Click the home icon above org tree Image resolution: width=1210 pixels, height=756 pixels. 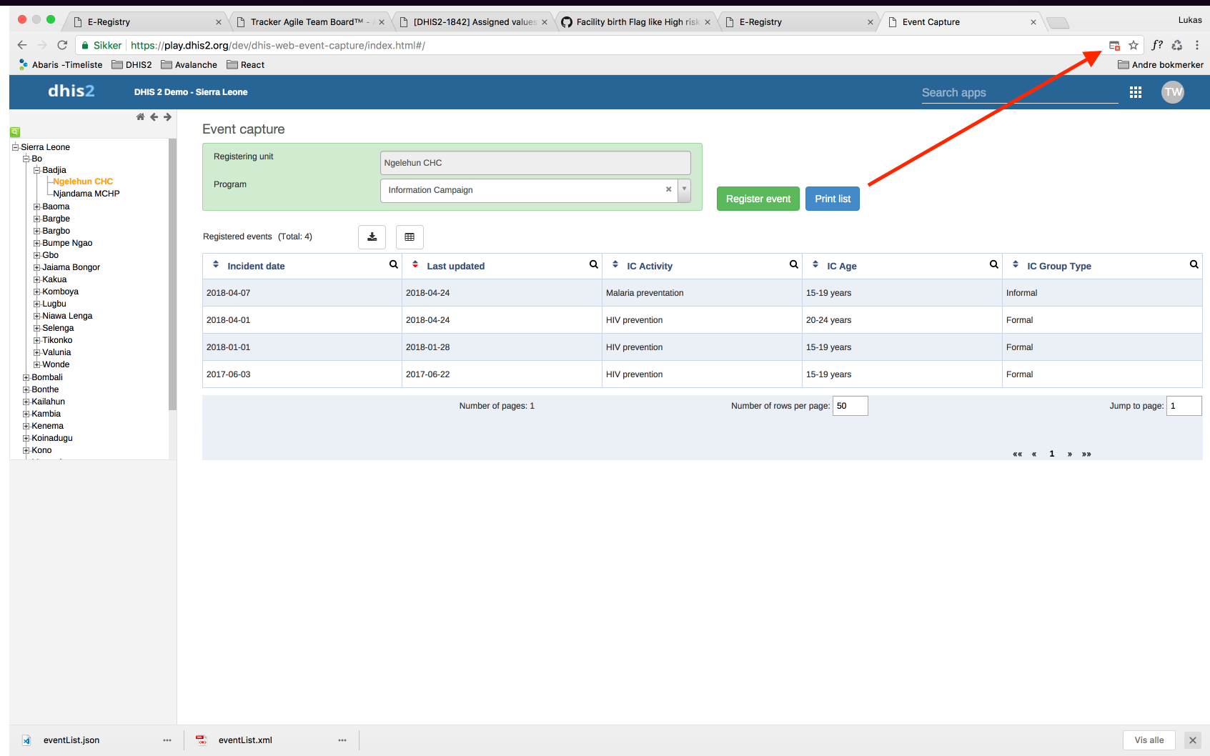[x=140, y=117]
